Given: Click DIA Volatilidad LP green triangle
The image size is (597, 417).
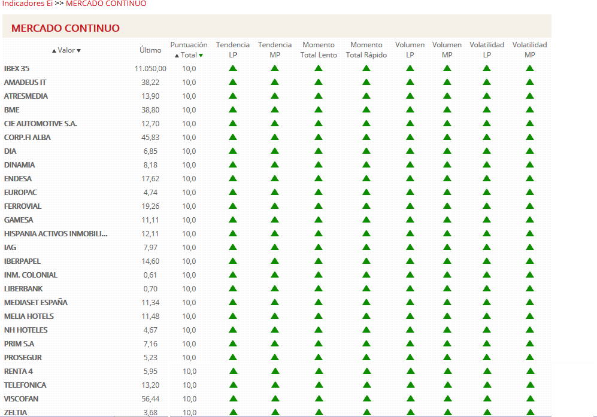Looking at the screenshot, I should point(487,151).
